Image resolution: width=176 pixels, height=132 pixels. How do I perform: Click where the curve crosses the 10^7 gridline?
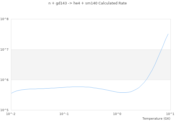click(161, 50)
